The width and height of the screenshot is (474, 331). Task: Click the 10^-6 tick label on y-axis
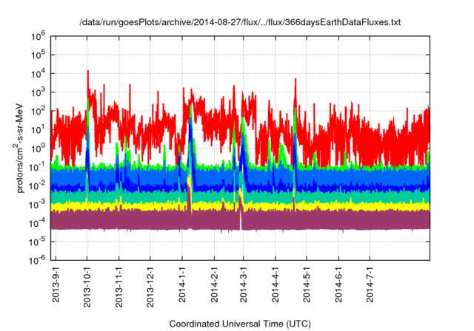point(38,259)
